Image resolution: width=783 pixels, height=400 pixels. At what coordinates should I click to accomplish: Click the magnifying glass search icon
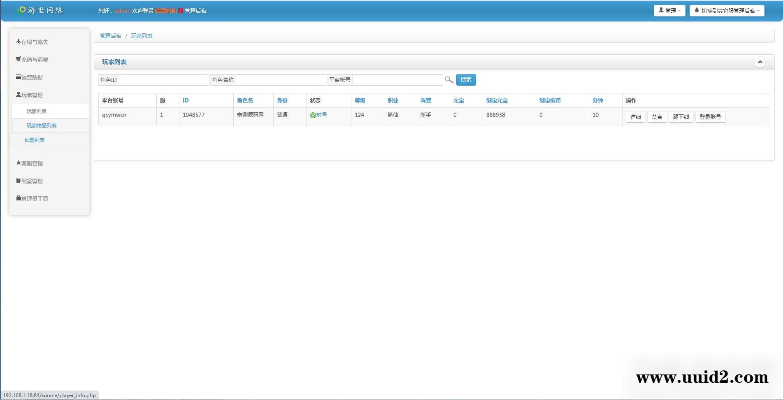pos(449,80)
